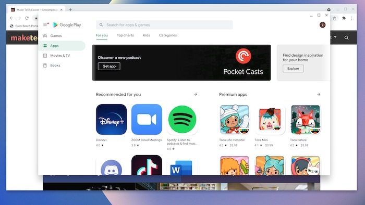
Task: Reload the page in Chrome
Action: click(x=27, y=18)
